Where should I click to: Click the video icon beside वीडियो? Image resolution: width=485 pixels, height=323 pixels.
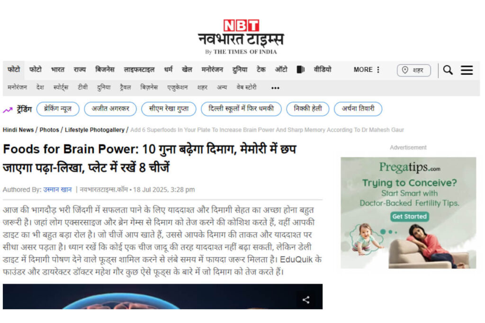[x=300, y=70]
